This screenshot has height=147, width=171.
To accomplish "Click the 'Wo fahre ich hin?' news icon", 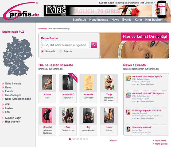I will 128,129.
